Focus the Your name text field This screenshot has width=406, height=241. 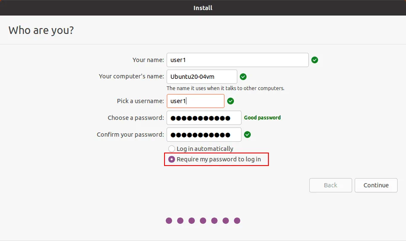point(237,60)
